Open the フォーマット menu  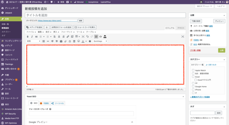(x=68, y=32)
